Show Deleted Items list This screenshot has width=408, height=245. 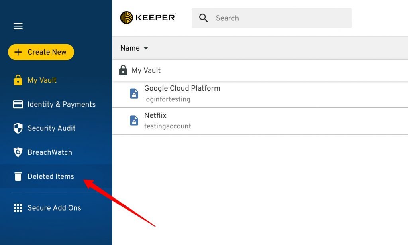click(x=51, y=176)
